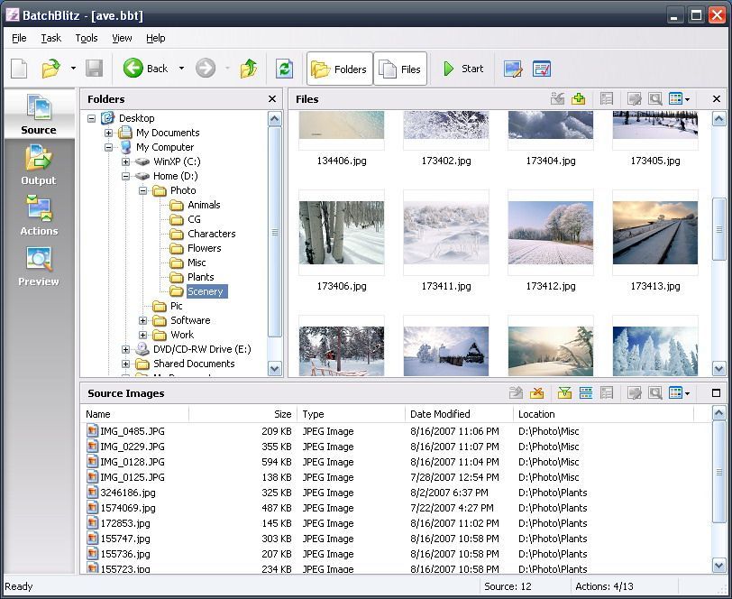This screenshot has width=732, height=599.
Task: Click the New task document icon
Action: [x=20, y=69]
